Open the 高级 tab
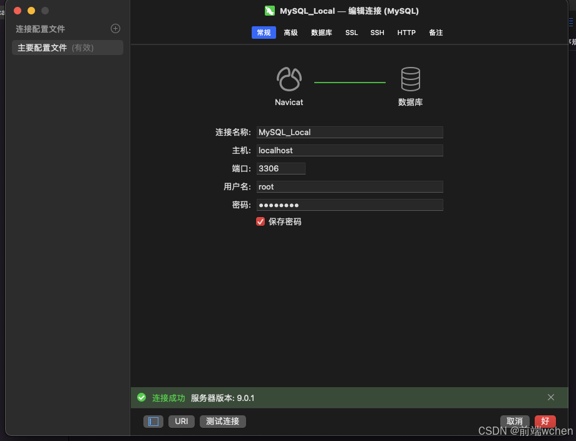This screenshot has width=576, height=441. click(291, 33)
